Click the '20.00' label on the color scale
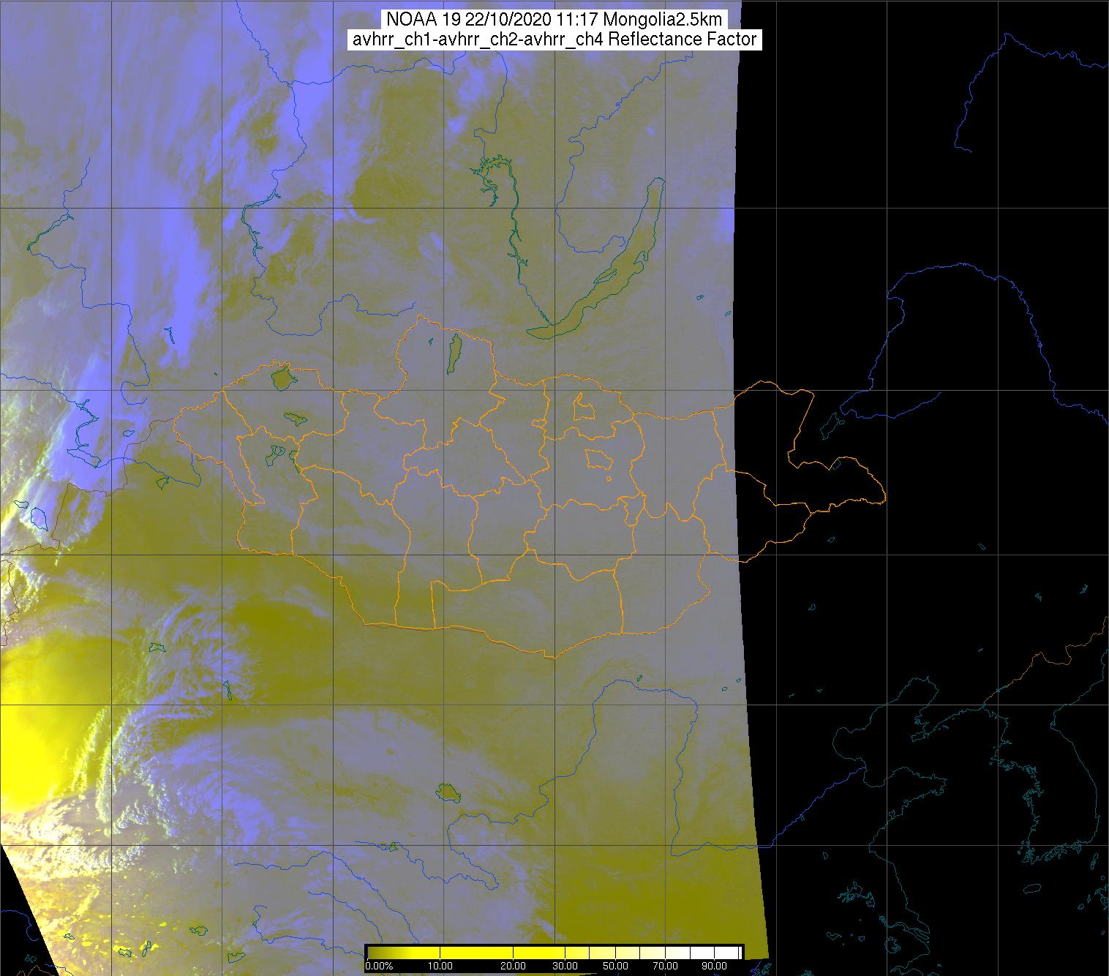This screenshot has width=1109, height=976. (513, 966)
